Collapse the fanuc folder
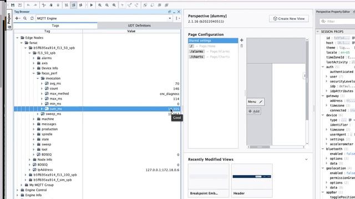This screenshot has width=355, height=199. tap(22, 43)
